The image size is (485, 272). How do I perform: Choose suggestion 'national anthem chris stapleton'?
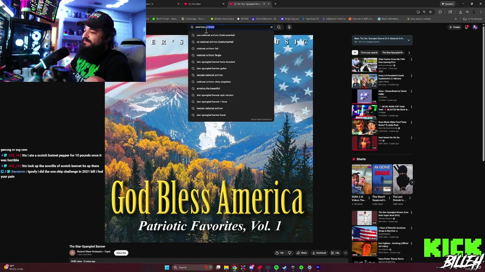click(x=231, y=82)
